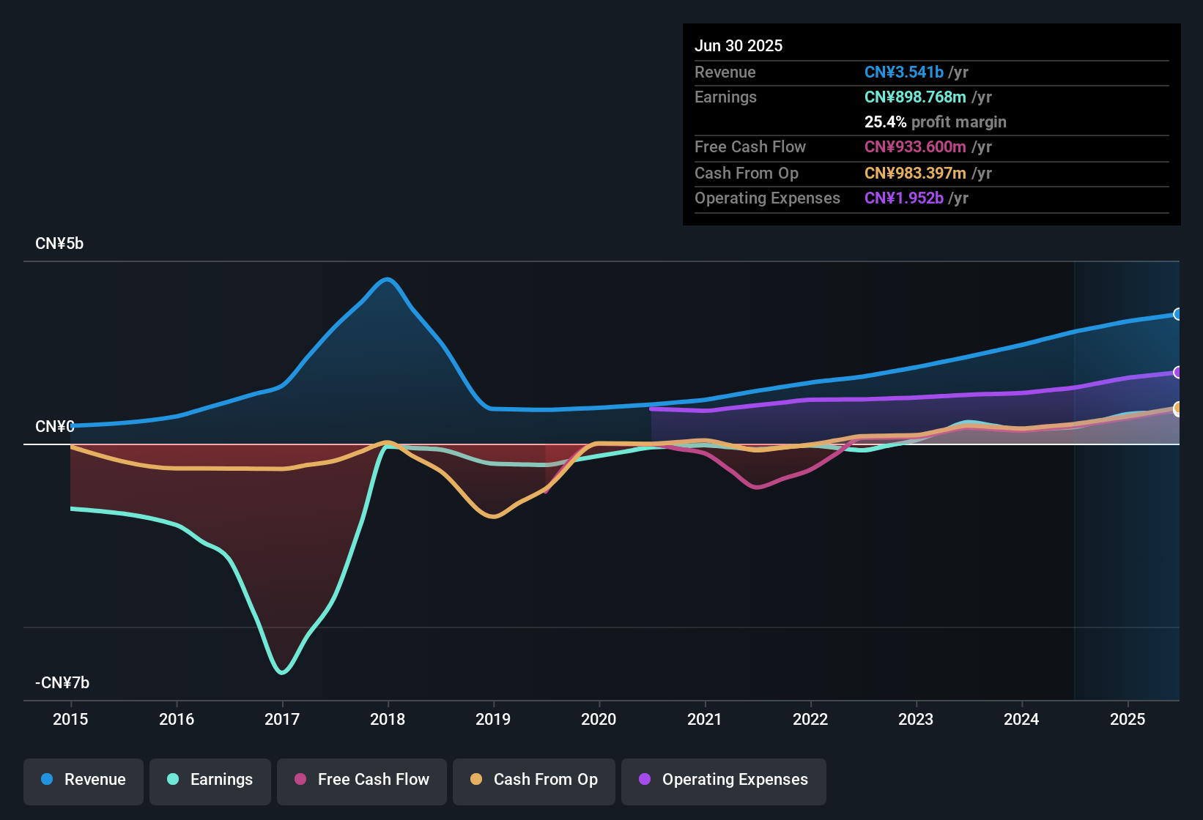Click the CN¥3.541b revenue value in tooltip
This screenshot has width=1203, height=820.
click(x=903, y=72)
